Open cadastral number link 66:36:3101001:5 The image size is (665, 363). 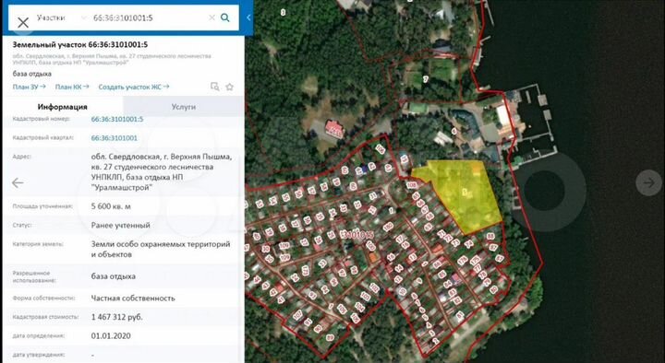117,119
